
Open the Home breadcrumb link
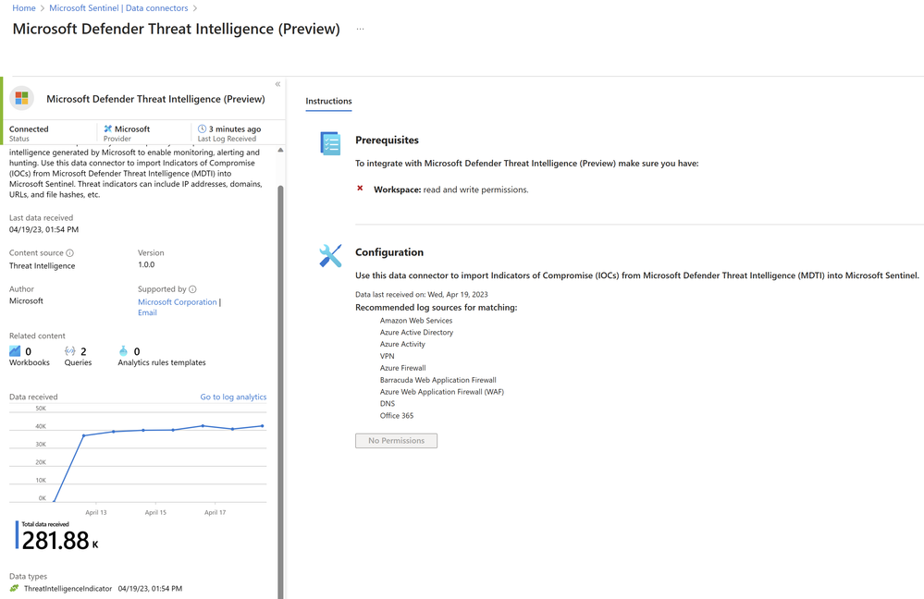[x=23, y=8]
